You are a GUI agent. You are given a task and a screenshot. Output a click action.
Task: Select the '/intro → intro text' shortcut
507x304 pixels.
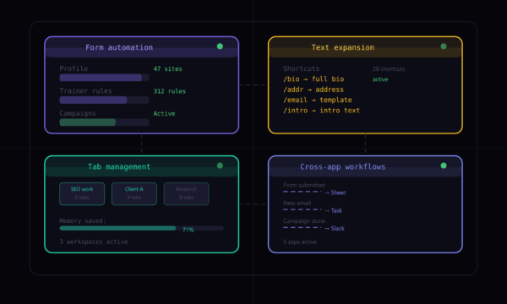pos(321,111)
